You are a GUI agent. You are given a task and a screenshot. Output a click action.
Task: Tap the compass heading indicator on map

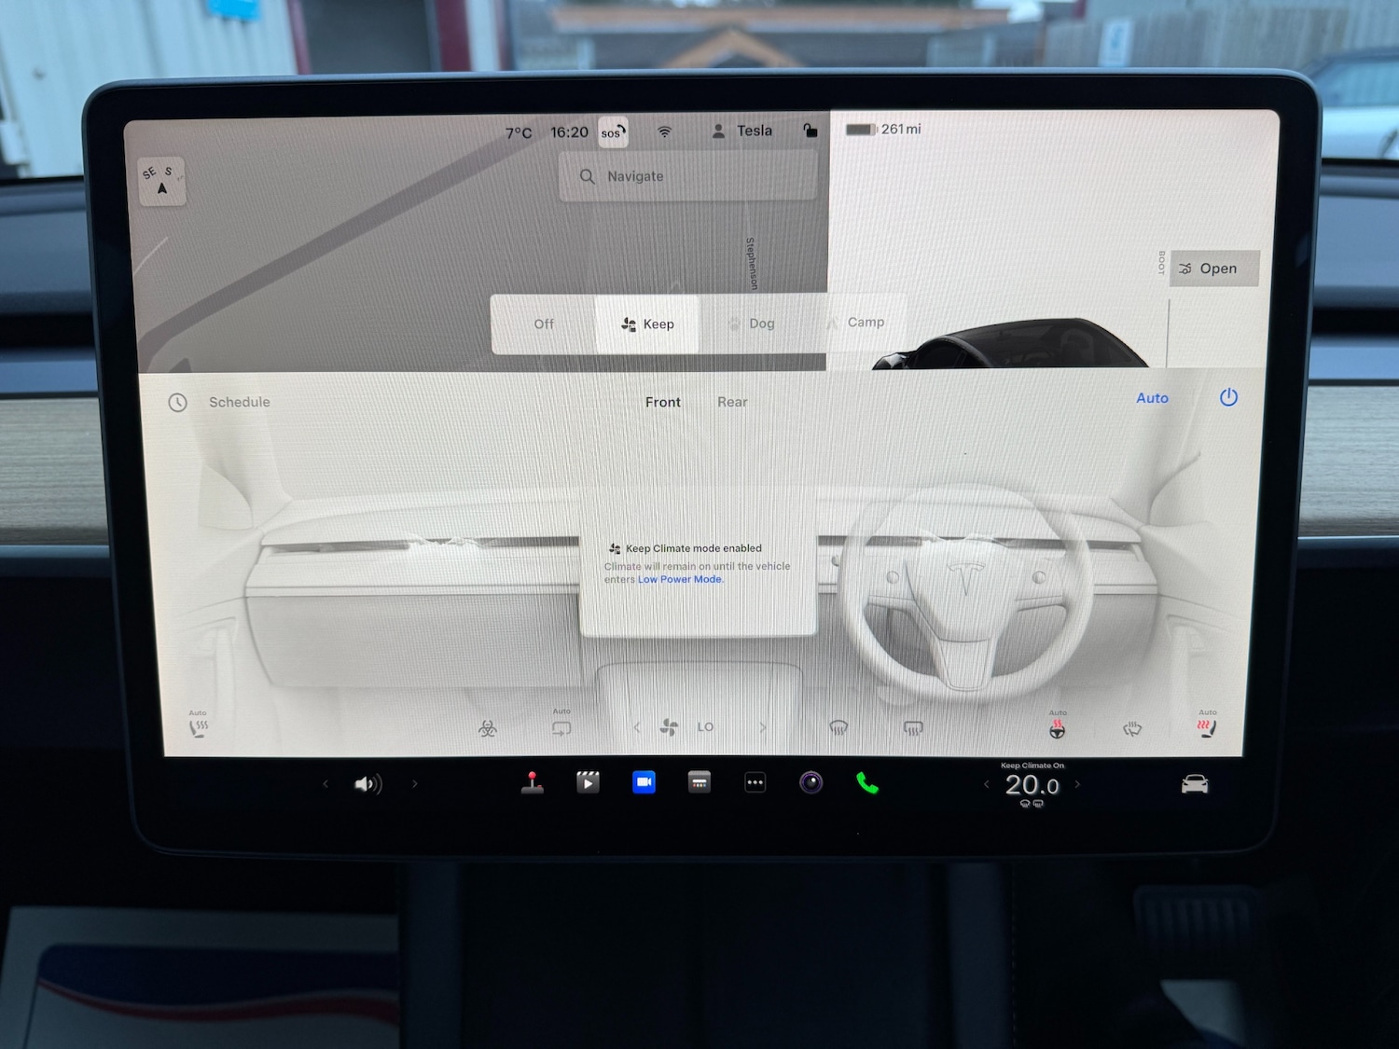[x=162, y=181]
